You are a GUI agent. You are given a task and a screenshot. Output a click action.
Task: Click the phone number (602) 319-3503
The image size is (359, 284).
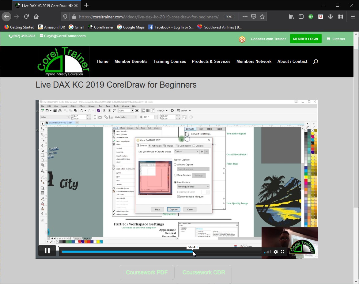pos(22,36)
